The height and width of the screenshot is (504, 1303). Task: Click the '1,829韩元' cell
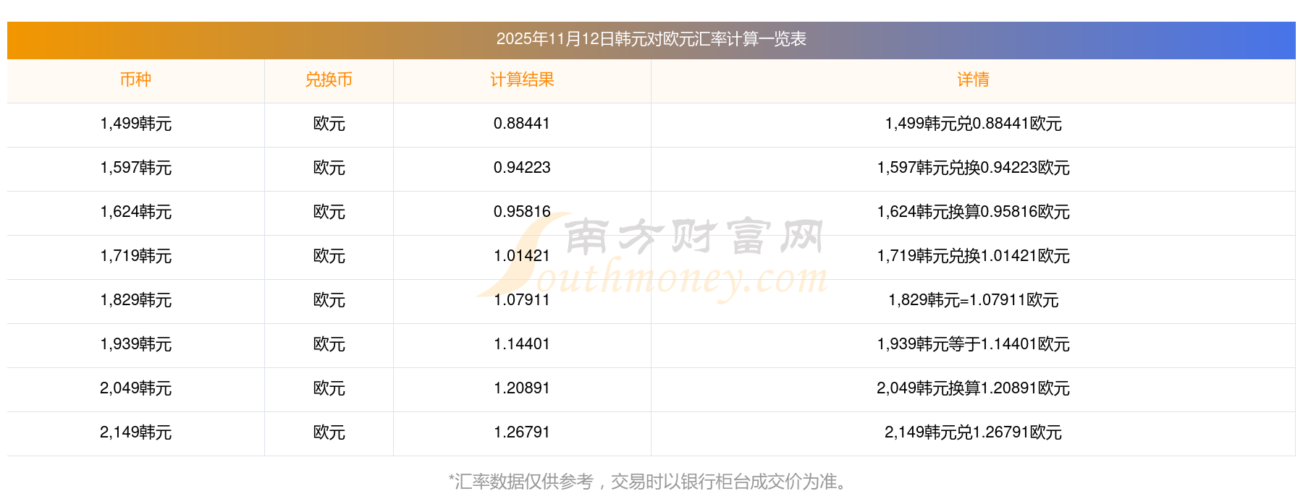coord(135,300)
